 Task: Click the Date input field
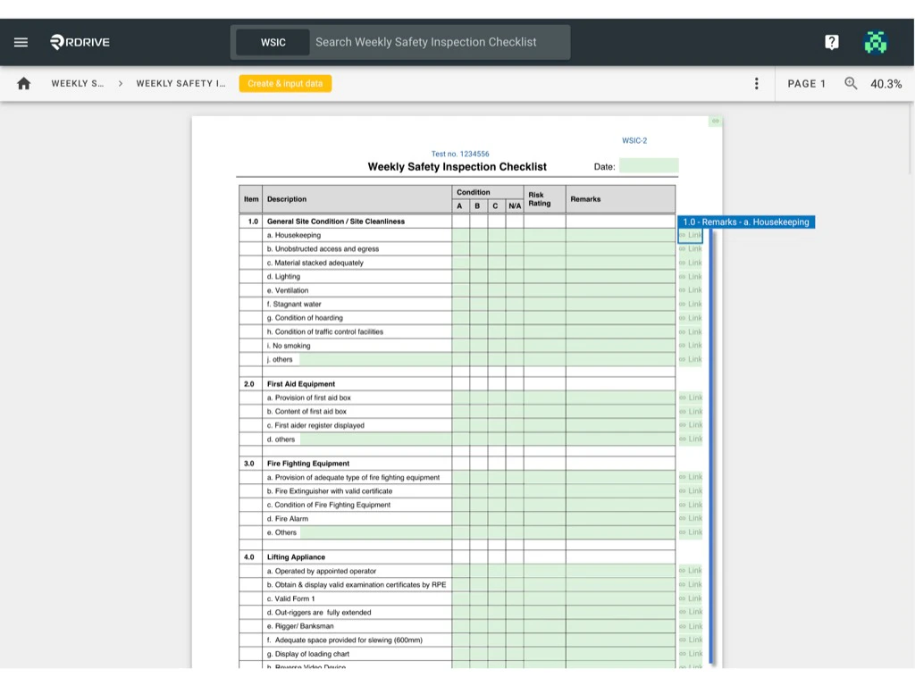(650, 166)
